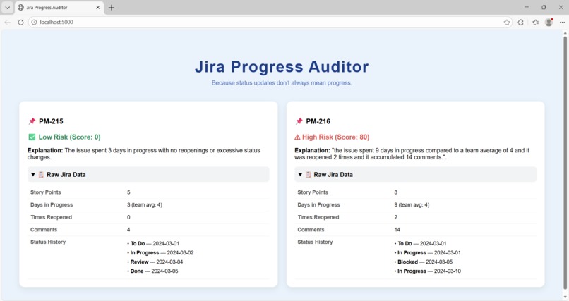
Task: Minimize the browser window
Action: [x=527, y=7]
